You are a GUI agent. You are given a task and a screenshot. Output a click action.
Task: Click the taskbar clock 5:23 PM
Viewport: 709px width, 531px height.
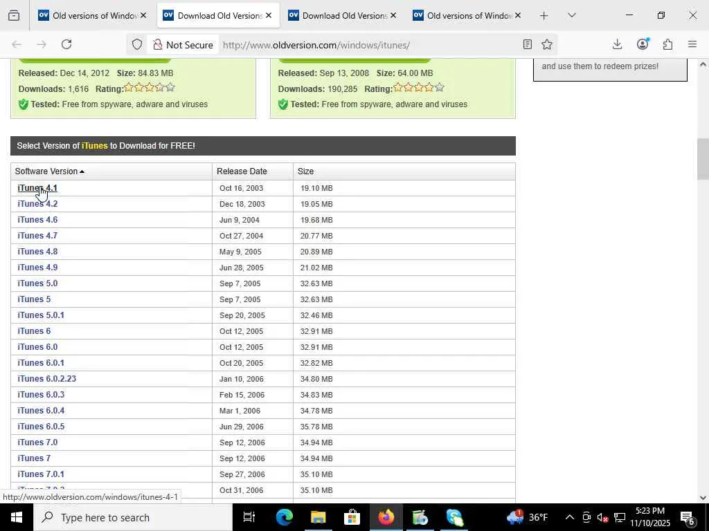click(650, 517)
